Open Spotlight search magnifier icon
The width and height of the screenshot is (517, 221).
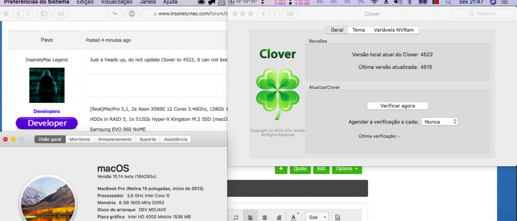click(448, 2)
